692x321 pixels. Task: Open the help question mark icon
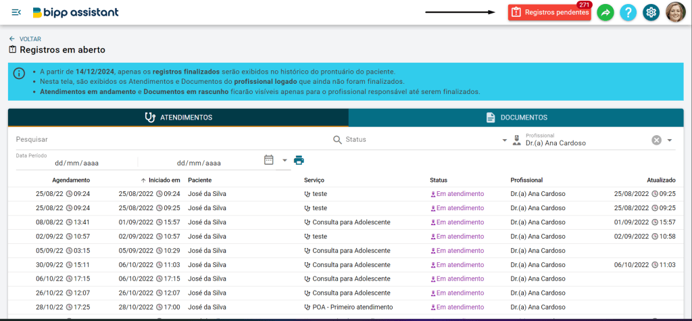[628, 13]
